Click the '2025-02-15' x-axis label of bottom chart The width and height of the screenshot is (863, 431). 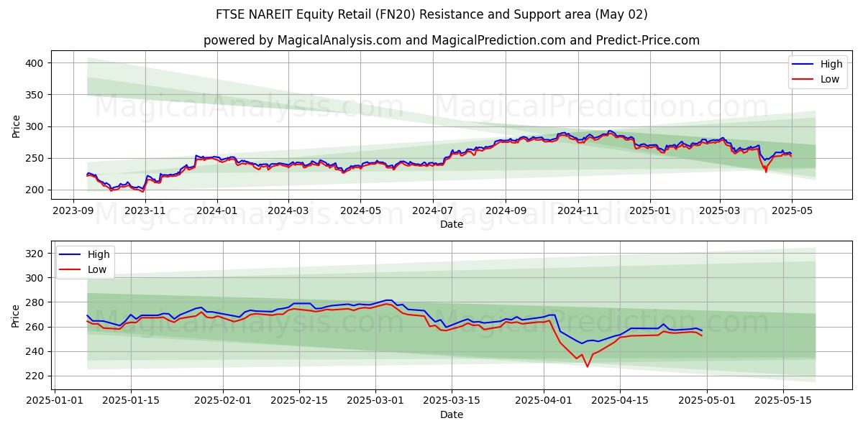coord(298,401)
